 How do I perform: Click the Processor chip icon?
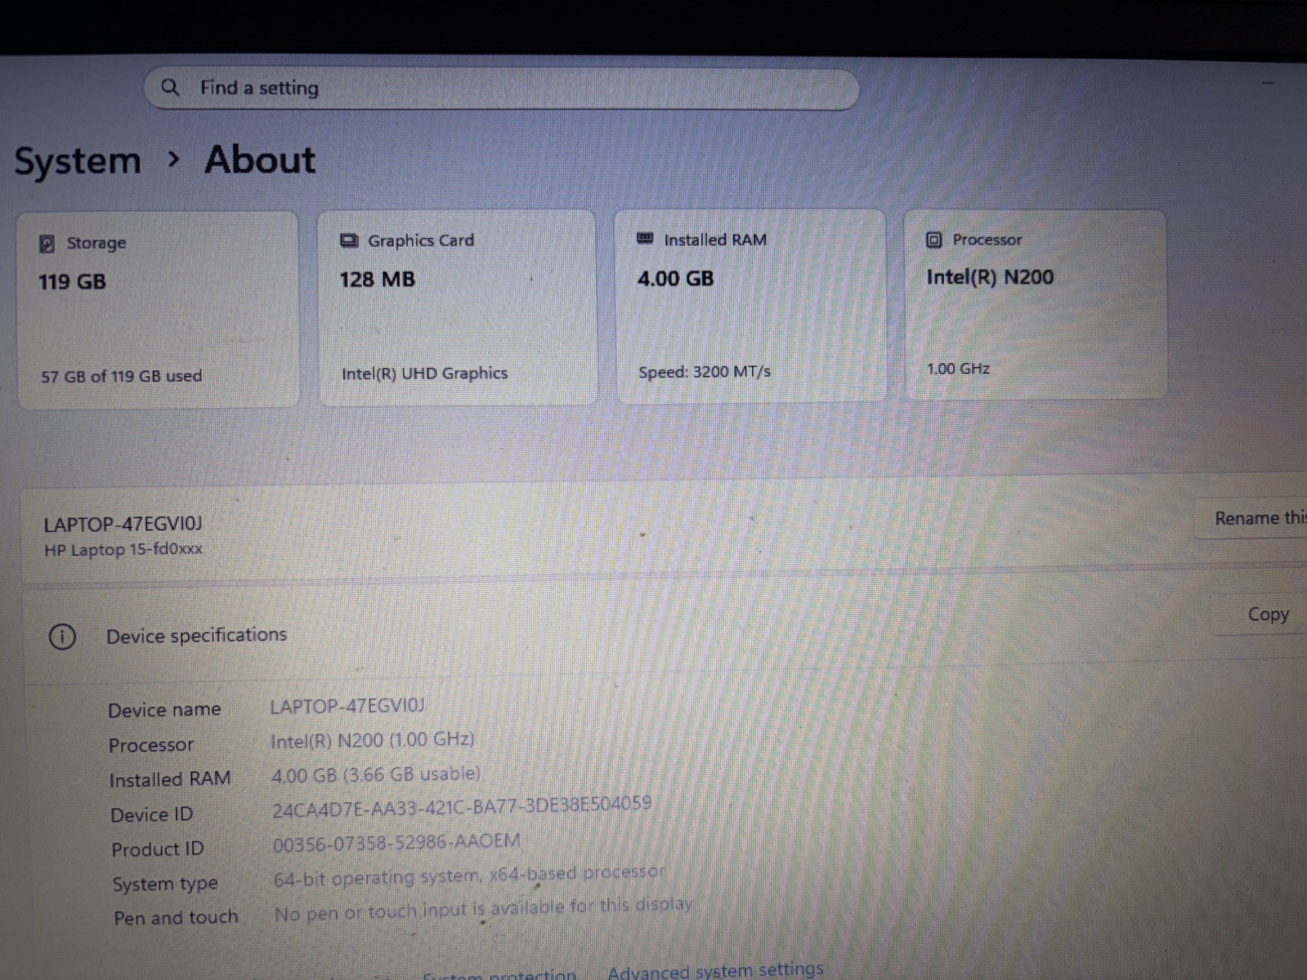click(933, 239)
